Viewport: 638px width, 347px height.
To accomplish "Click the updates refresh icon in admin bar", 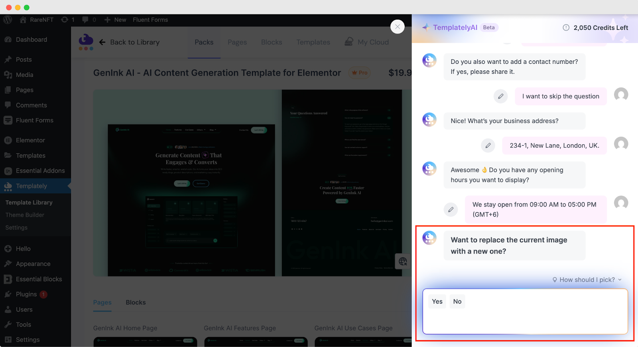I will 65,20.
